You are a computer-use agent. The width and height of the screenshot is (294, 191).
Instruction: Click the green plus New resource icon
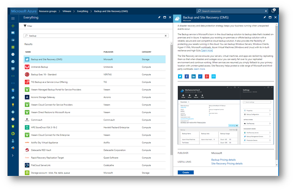click(x=13, y=26)
